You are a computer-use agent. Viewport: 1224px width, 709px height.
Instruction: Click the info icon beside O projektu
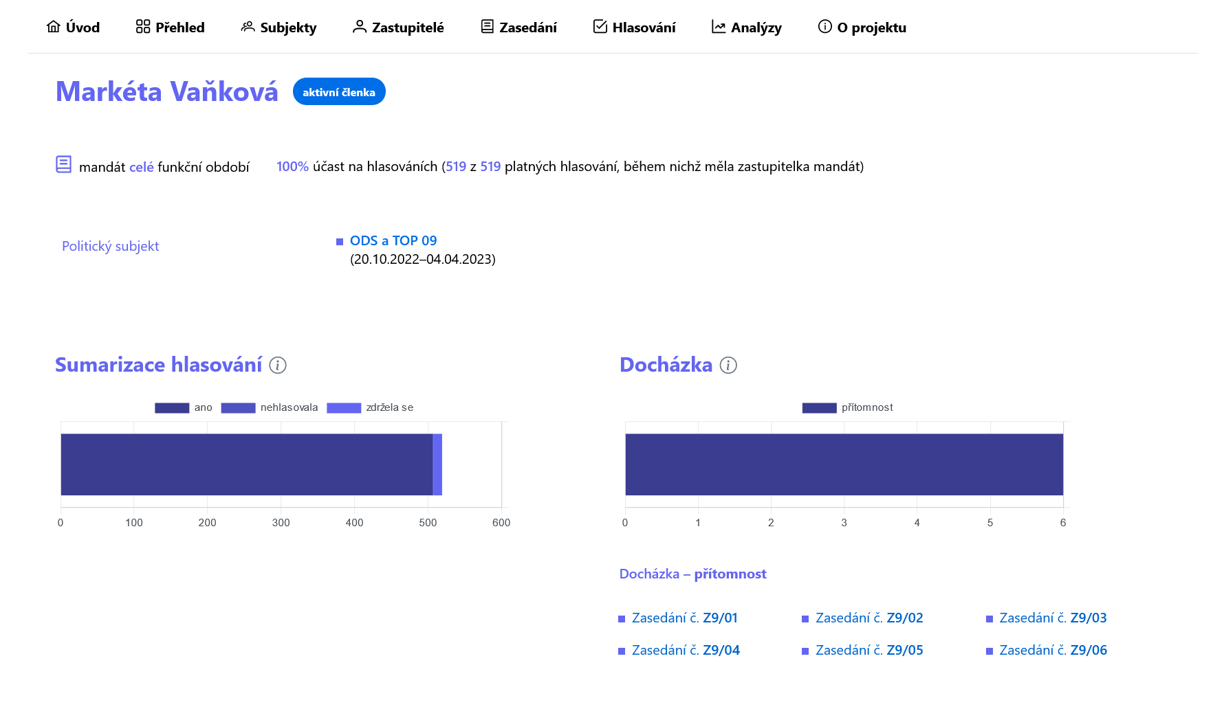click(824, 27)
